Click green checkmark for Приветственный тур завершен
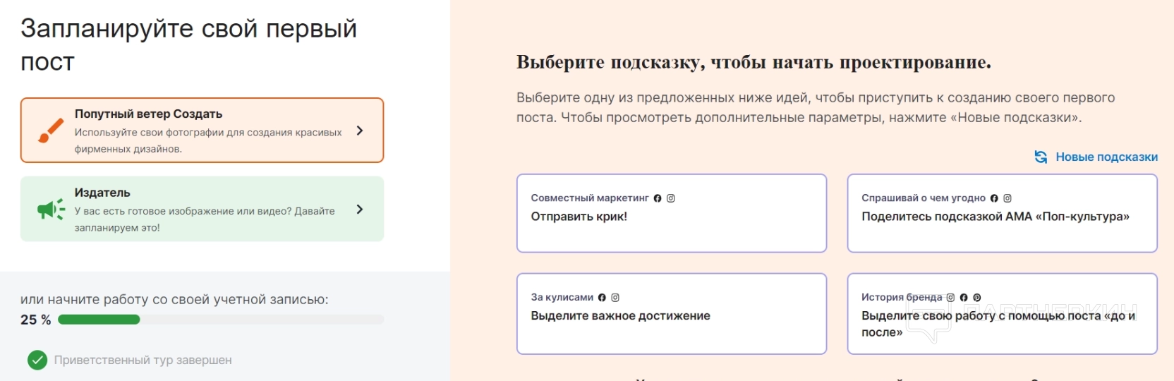This screenshot has height=381, width=1174. pos(37,360)
